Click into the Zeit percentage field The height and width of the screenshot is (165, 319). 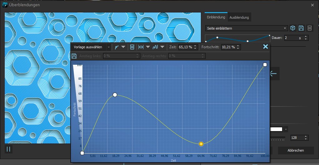[x=186, y=47]
